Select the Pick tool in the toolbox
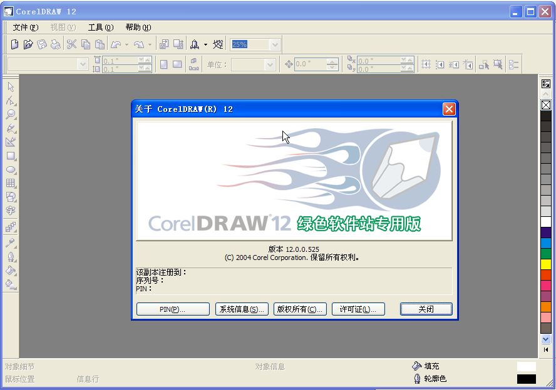Viewport: 556px width, 390px height. coord(9,86)
